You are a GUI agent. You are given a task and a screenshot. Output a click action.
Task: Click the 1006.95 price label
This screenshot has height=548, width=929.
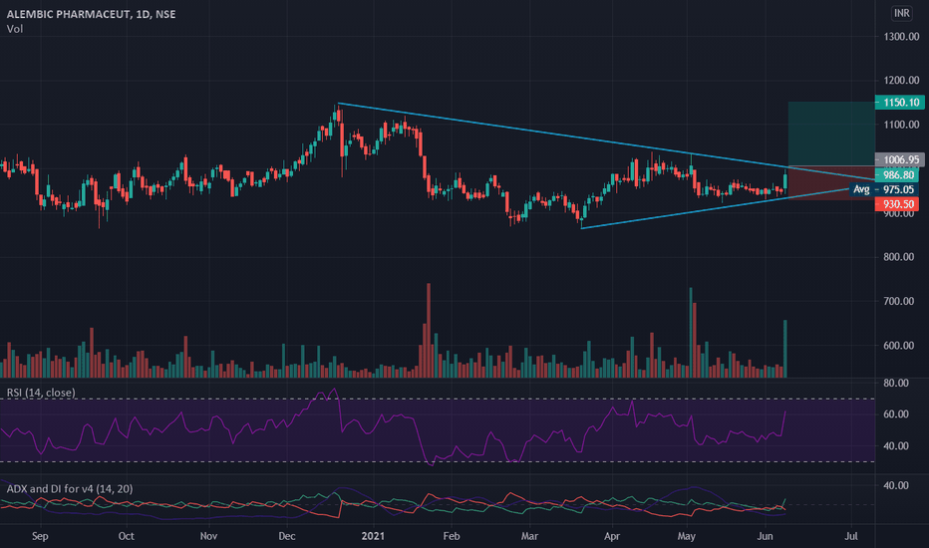[x=899, y=159]
